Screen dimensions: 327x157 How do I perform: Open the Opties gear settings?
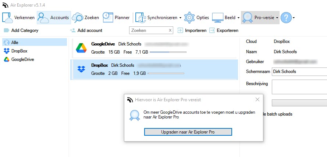click(x=189, y=17)
